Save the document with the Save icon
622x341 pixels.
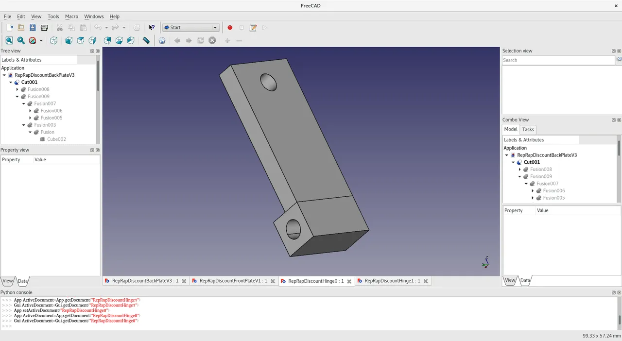(33, 28)
